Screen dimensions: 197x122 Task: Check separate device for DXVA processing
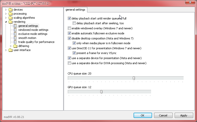70,63
